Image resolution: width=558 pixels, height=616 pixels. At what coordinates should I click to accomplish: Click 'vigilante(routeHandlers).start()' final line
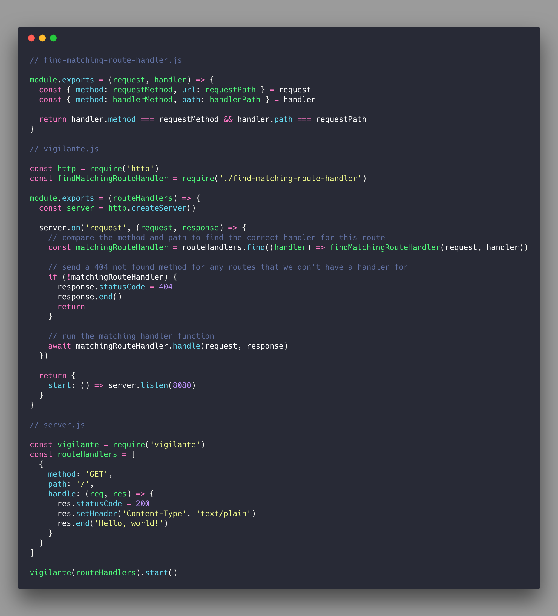(x=103, y=573)
